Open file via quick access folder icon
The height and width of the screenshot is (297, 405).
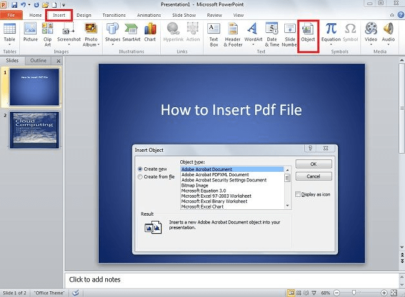pyautogui.click(x=45, y=5)
